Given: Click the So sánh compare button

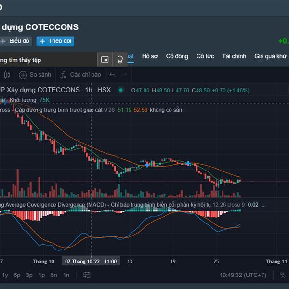Looking at the screenshot, I should (x=35, y=75).
